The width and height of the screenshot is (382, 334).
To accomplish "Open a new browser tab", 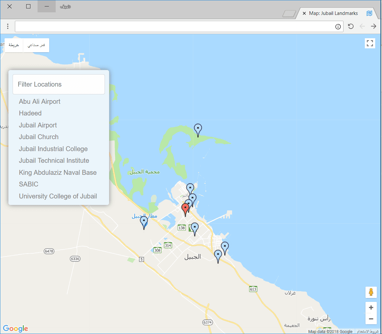I will (289, 13).
